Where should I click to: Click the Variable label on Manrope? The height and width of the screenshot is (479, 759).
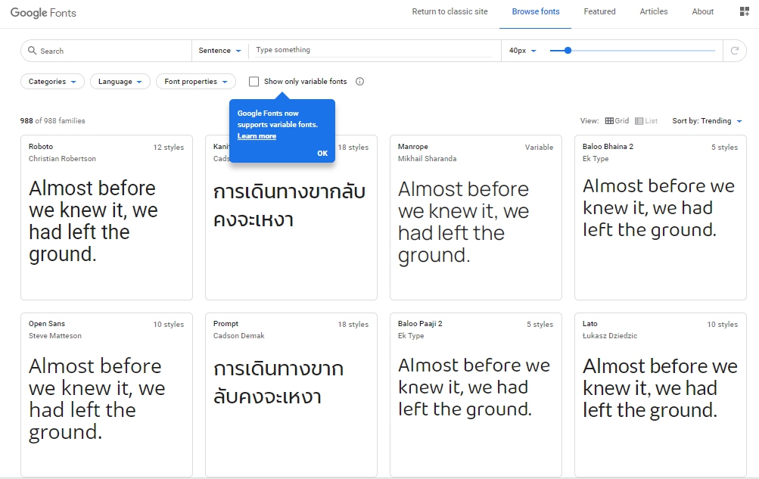pos(539,147)
